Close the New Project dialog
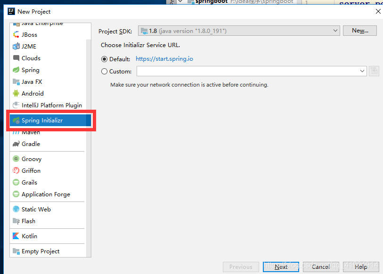This screenshot has width=383, height=274. tap(378, 11)
